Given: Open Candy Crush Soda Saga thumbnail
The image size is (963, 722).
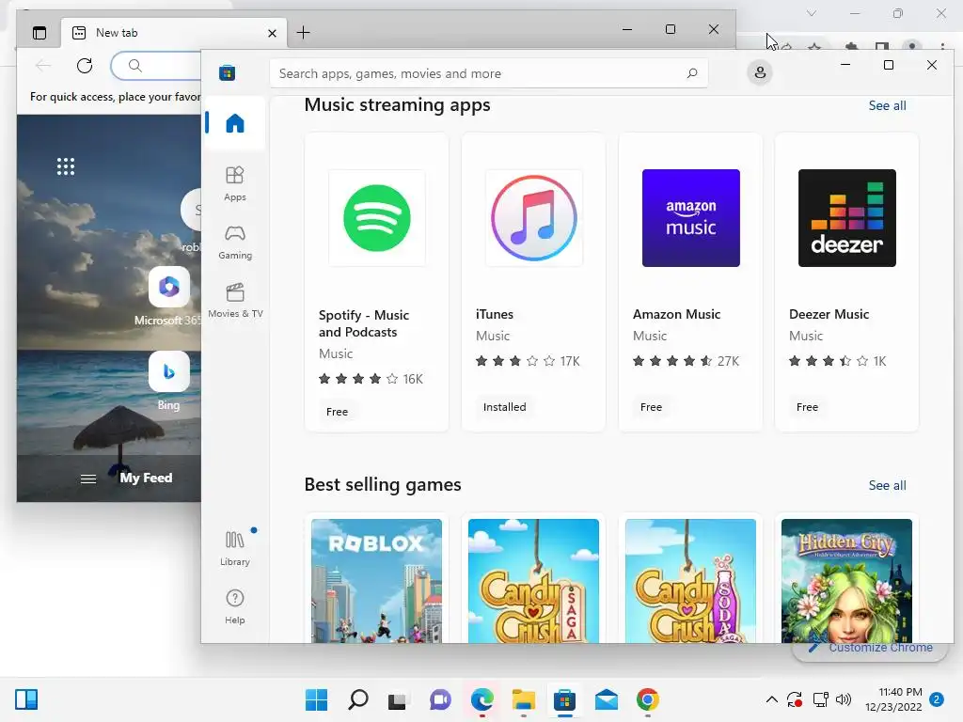Looking at the screenshot, I should click(x=691, y=581).
